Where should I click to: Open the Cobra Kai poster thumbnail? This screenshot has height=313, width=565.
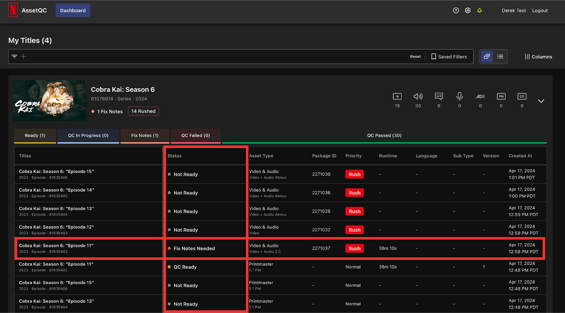(x=50, y=101)
